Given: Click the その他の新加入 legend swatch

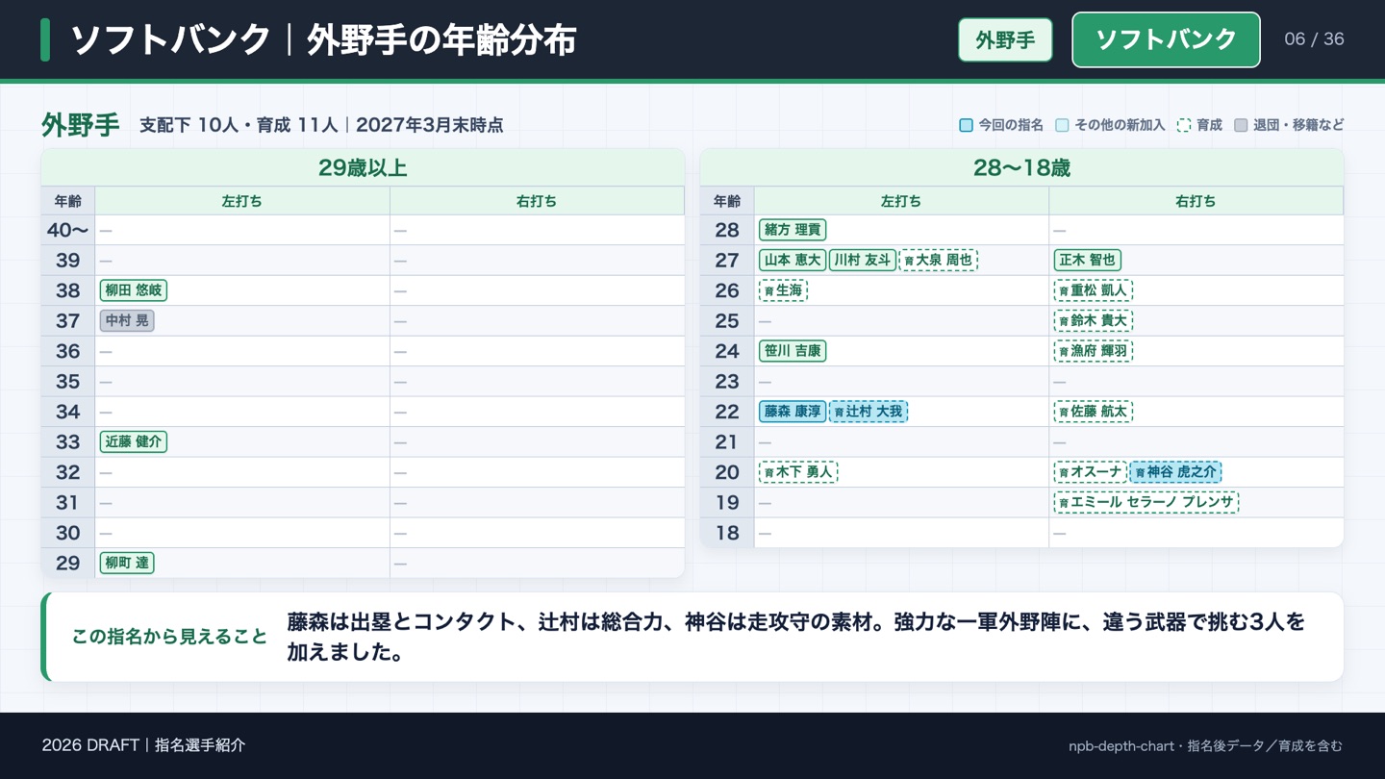Looking at the screenshot, I should tap(1062, 125).
